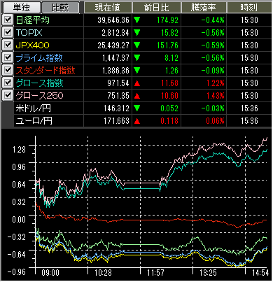The image size is (273, 282).
Task: Select the JPX400 index name
Action: [32, 45]
